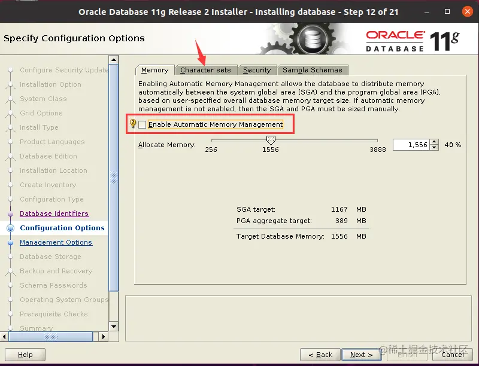Switch to the Memory tab
This screenshot has height=366, width=479.
(155, 70)
